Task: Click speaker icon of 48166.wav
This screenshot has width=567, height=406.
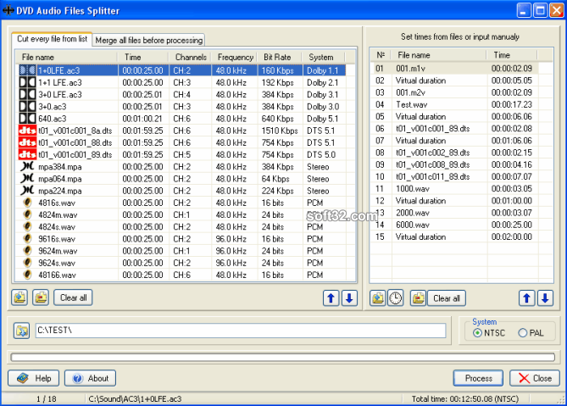Action: pyautogui.click(x=27, y=275)
